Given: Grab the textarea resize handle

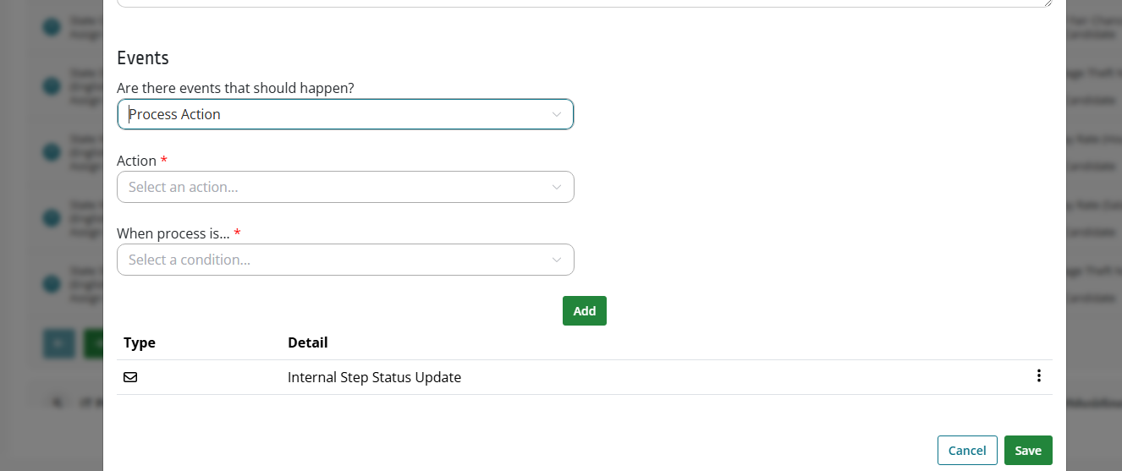Looking at the screenshot, I should tap(1048, 3).
